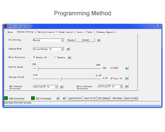The height and width of the screenshot is (132, 165).
Task: Switch to the Throttle Control tab
Action: pos(46,32)
